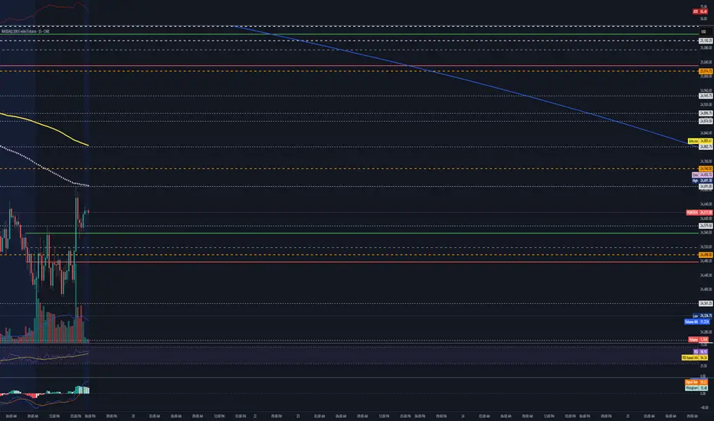The width and height of the screenshot is (714, 421).
Task: Click the date marker 24 on time axis
Action: [463, 416]
